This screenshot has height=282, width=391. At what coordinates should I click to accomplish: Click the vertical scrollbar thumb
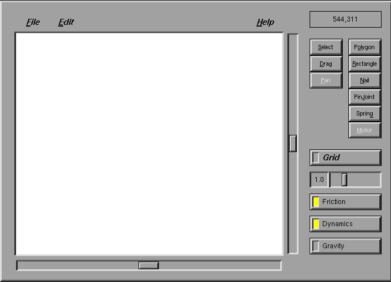click(293, 143)
